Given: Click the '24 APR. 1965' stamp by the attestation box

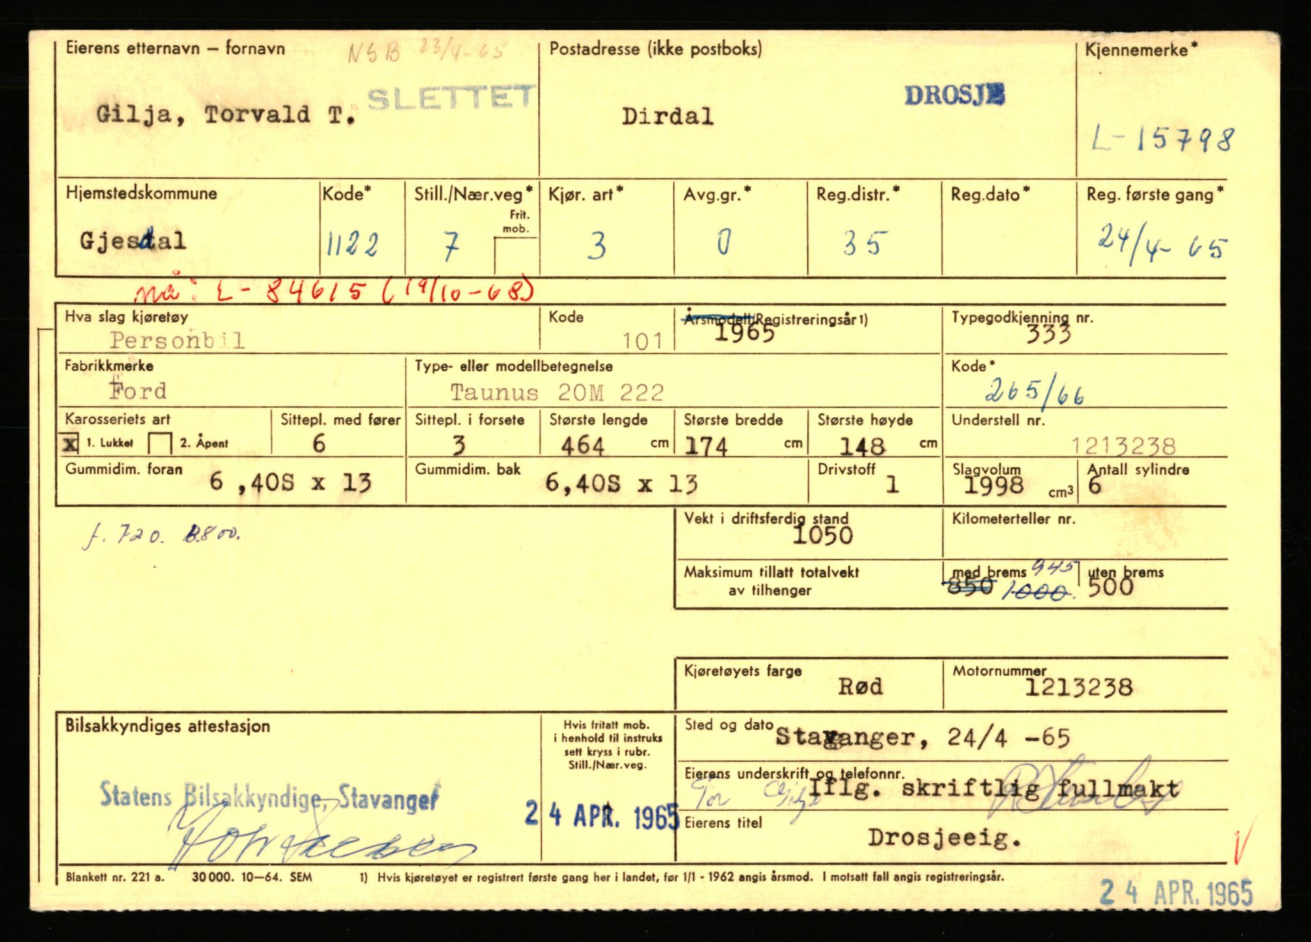Looking at the screenshot, I should (602, 815).
